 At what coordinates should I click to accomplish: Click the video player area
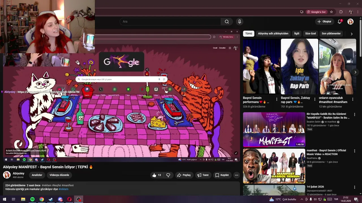click(121, 95)
